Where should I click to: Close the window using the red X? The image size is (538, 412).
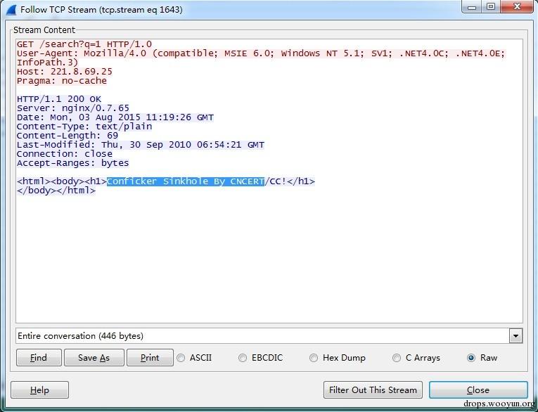point(517,7)
